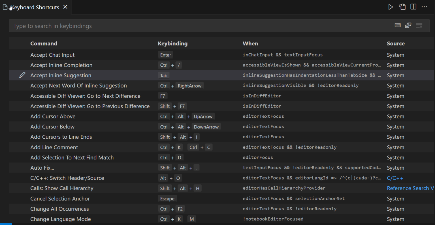Click the Source column header
This screenshot has height=225, width=435.
coord(396,43)
